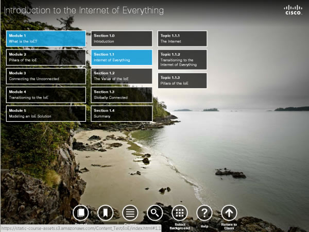
Task: Click the magnifying glass search icon
Action: coord(155,212)
